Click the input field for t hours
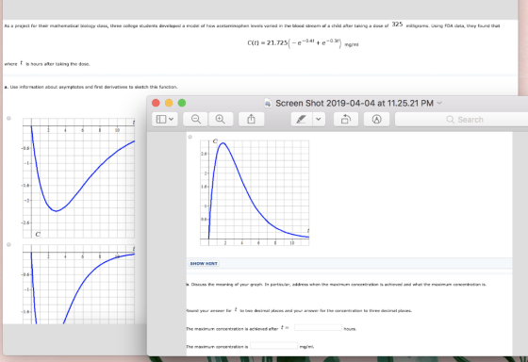Viewport: 528px width, 362px height. tap(318, 328)
